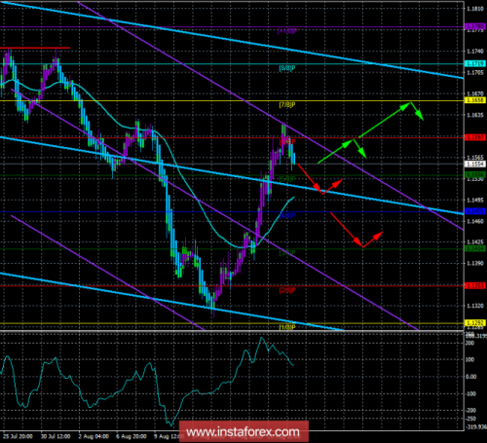Click the [7/8]P Murray level label
Viewport: 487px width, 443px height.
pos(287,105)
